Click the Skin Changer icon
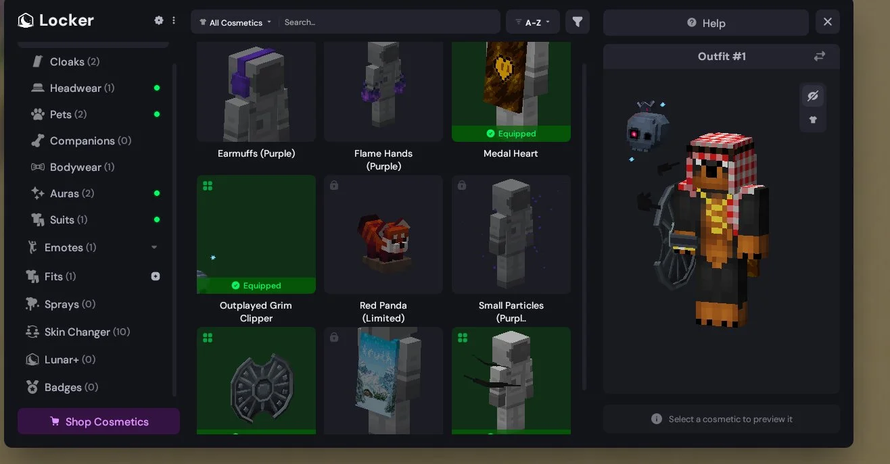This screenshot has height=464, width=890. pos(32,332)
